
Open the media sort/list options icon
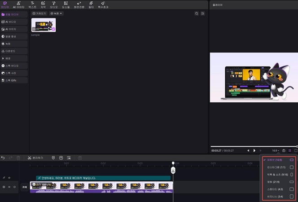pos(203,13)
